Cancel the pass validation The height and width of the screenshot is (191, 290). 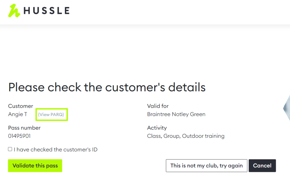(262, 166)
